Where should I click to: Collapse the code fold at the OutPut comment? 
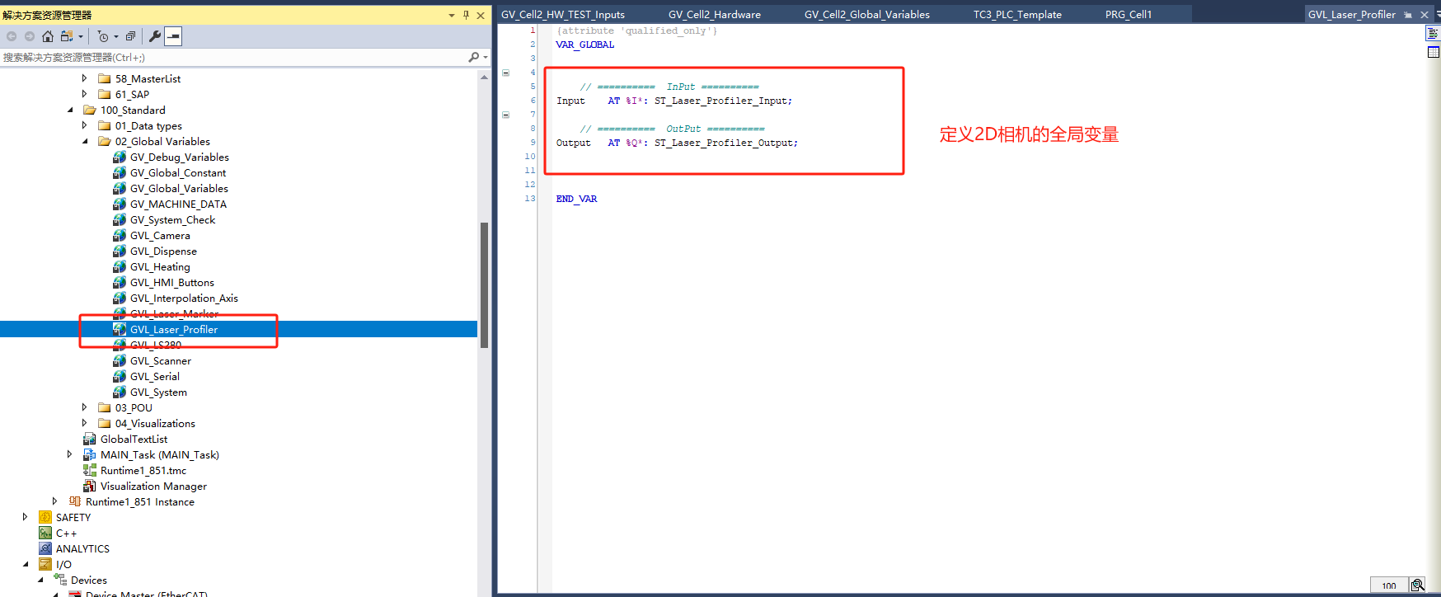506,115
